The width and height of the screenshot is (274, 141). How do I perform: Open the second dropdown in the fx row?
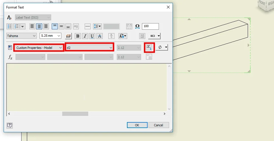point(65,57)
